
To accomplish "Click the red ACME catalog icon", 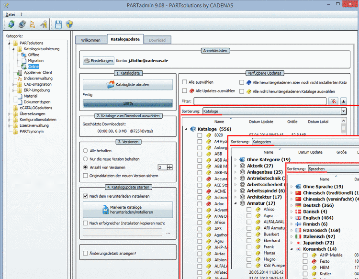I will pyautogui.click(x=209, y=191).
